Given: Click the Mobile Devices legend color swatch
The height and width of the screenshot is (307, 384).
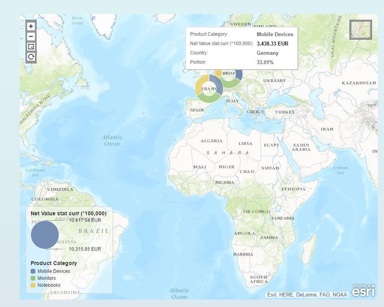Looking at the screenshot, I should click(33, 271).
